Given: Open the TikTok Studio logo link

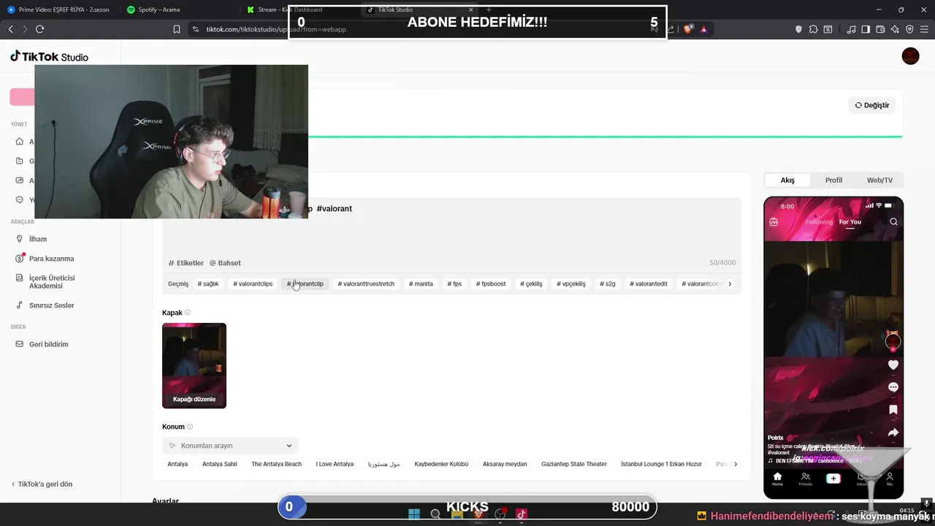Looking at the screenshot, I should [x=50, y=57].
